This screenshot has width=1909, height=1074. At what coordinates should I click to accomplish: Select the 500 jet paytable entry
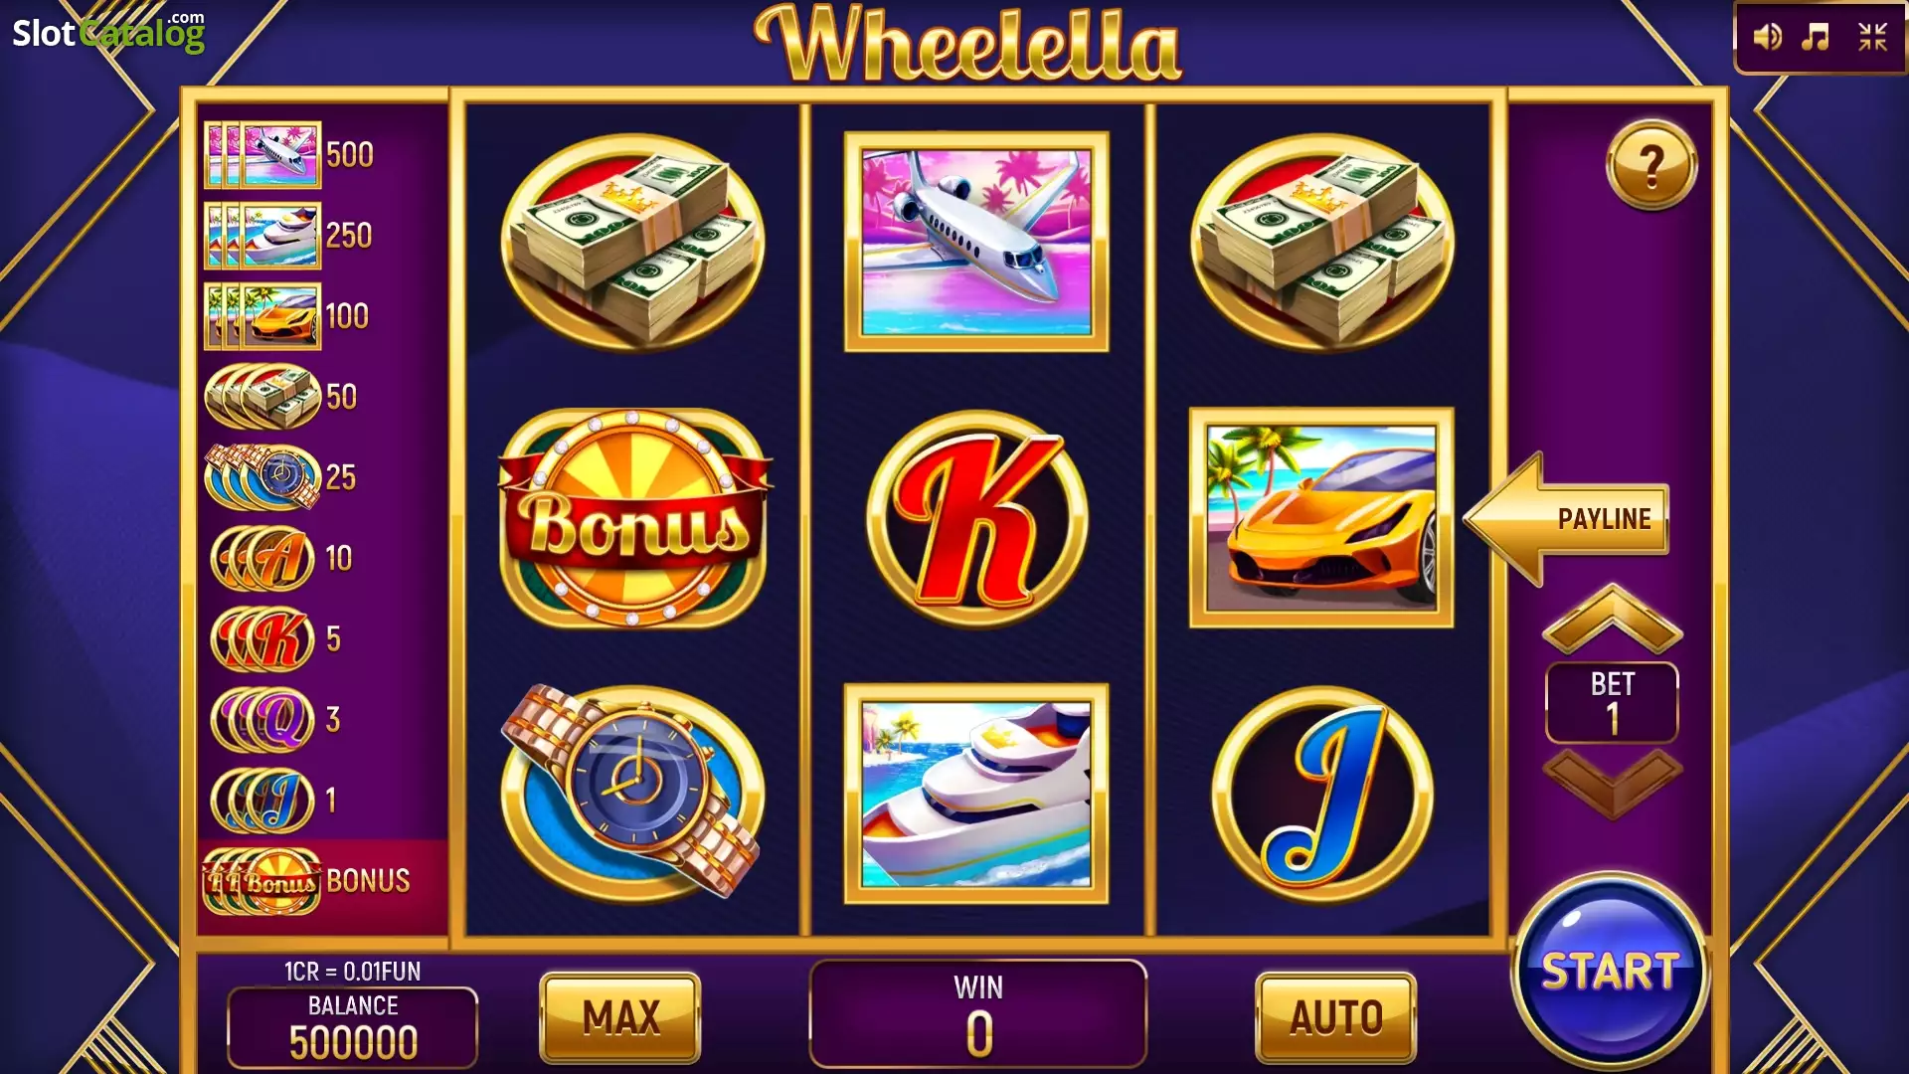click(289, 155)
